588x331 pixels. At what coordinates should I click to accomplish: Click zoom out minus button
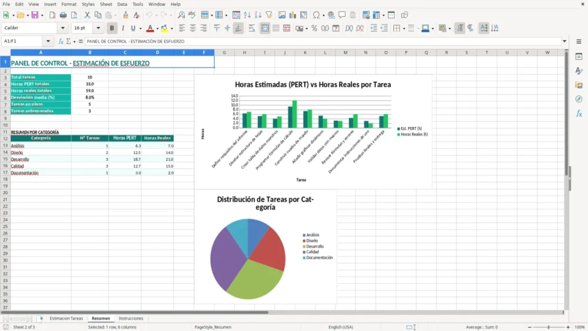pos(529,327)
